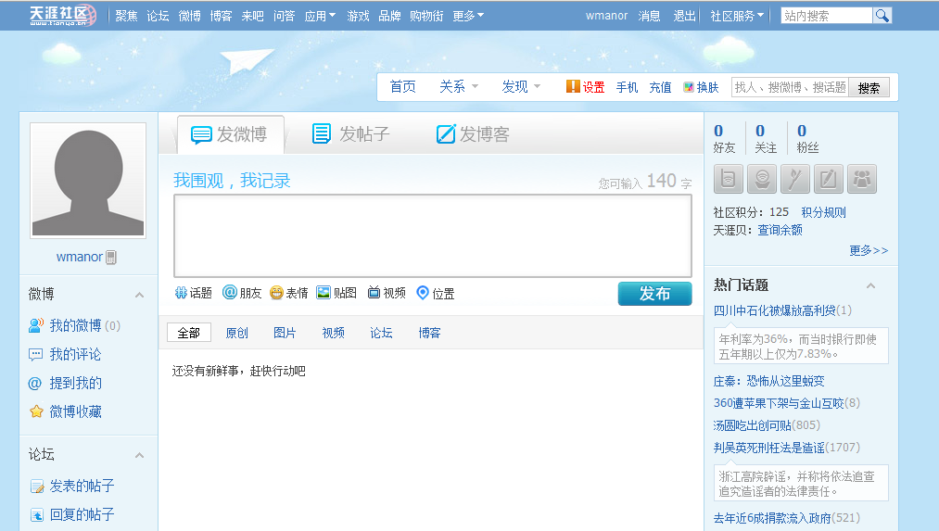Open hot topic 汤圆吃出创可贴

tap(752, 425)
